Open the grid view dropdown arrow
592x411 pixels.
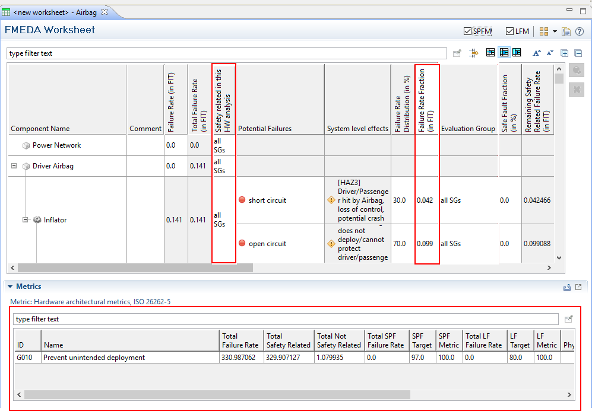(555, 31)
